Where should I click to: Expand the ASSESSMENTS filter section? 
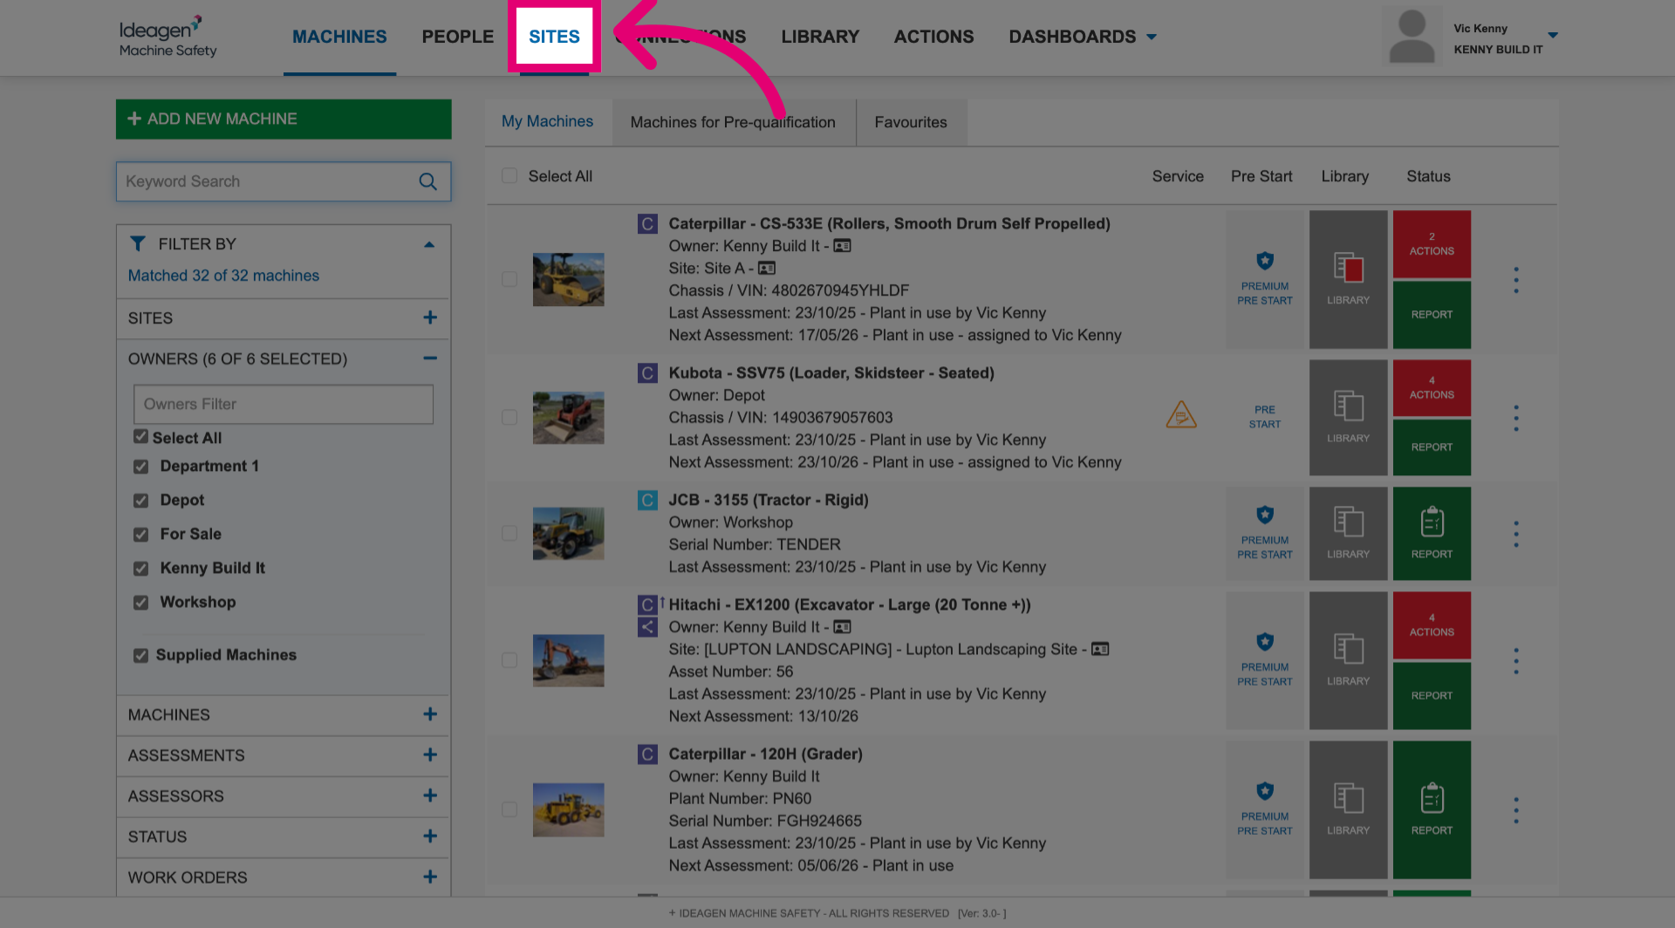(430, 754)
